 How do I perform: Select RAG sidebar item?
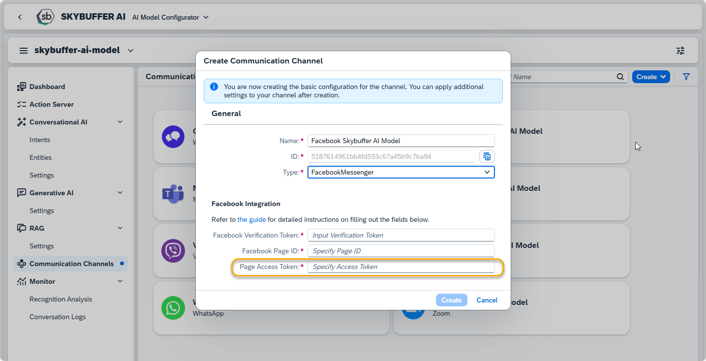point(37,228)
